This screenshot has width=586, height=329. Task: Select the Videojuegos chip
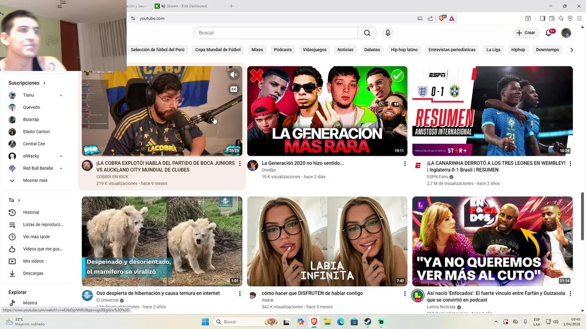tap(315, 50)
